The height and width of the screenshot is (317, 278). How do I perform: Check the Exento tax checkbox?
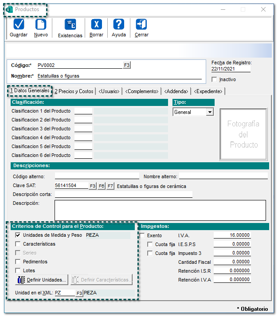click(142, 235)
